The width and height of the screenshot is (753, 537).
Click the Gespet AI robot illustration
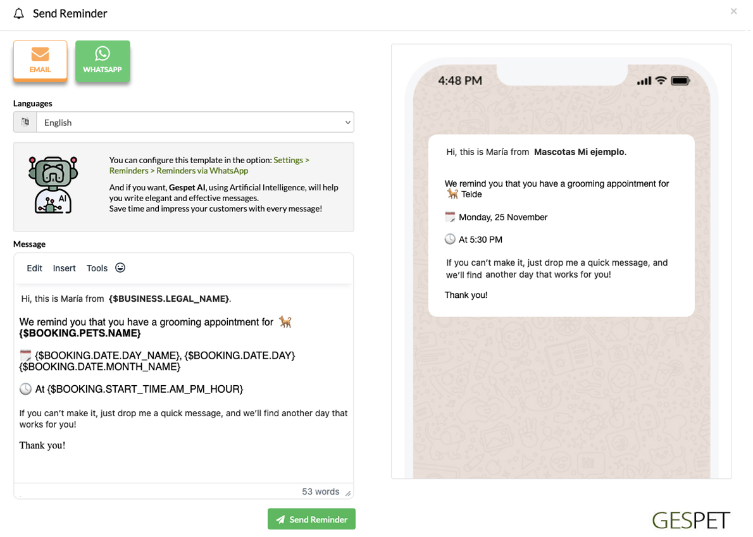[53, 185]
